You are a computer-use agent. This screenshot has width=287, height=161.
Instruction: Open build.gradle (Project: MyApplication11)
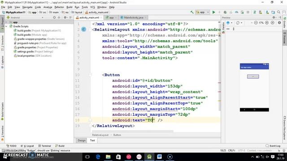[37, 30]
